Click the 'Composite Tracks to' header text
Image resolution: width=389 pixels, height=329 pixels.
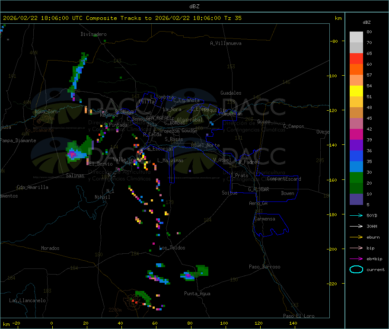pos(118,18)
